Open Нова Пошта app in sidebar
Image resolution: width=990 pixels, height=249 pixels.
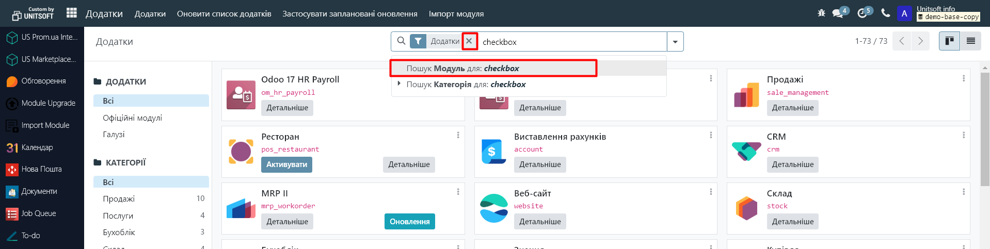pos(41,169)
